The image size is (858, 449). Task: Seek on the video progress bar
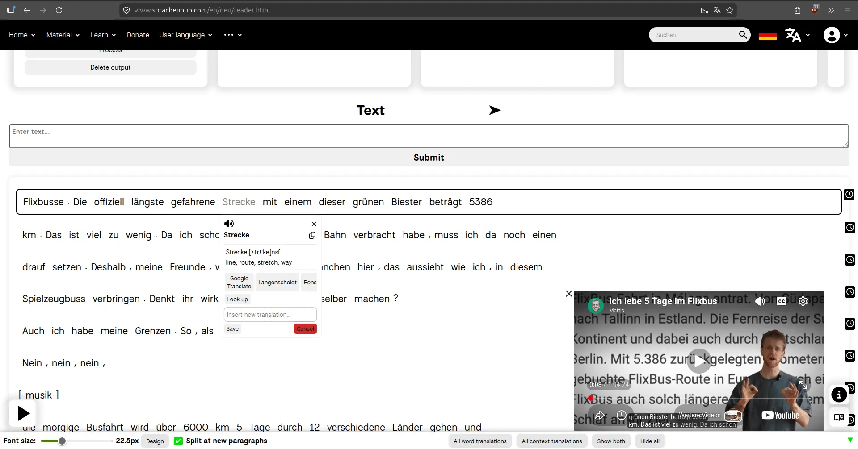click(x=699, y=398)
